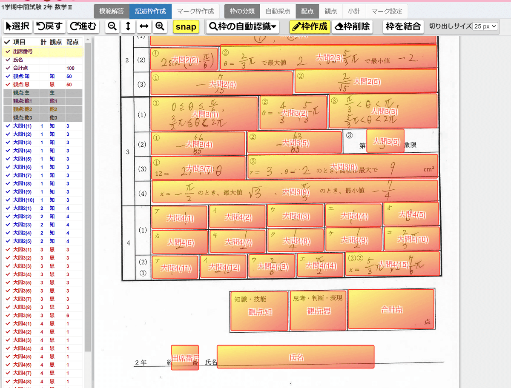Click the 大問3(3) frame on the sheet
Image resolution: width=511 pixels, height=388 pixels.
coord(384,111)
